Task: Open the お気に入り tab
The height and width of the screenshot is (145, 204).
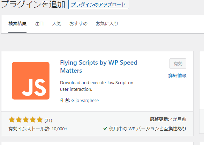Action: click(x=107, y=24)
